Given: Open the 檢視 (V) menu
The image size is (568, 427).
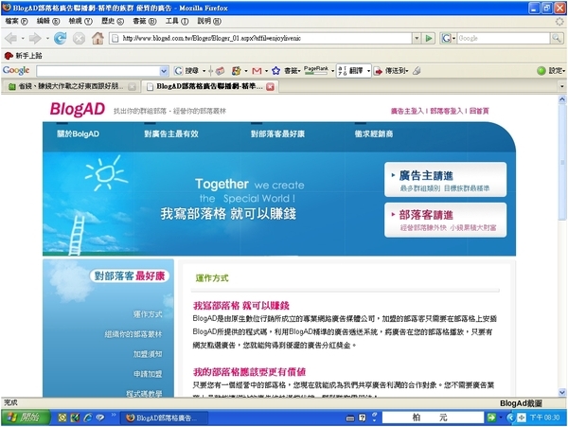Looking at the screenshot, I should [80, 22].
